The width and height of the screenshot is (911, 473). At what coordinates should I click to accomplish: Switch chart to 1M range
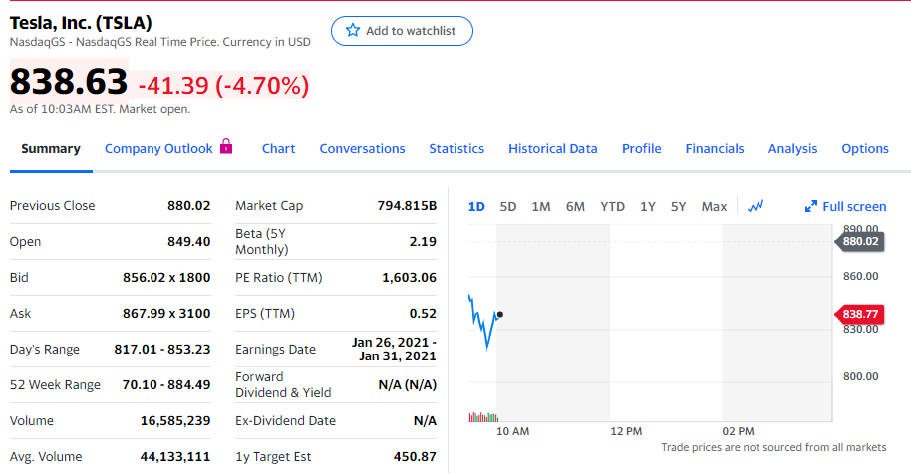(541, 206)
